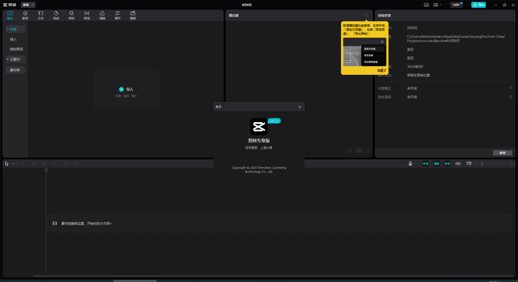Click the layout switch icon in title bar

click(435, 5)
